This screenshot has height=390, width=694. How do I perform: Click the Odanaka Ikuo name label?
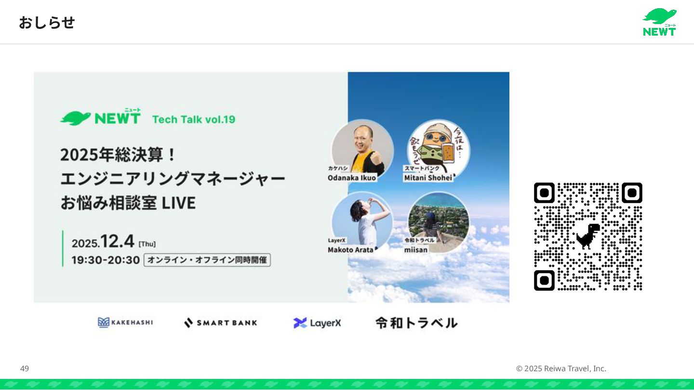(352, 178)
